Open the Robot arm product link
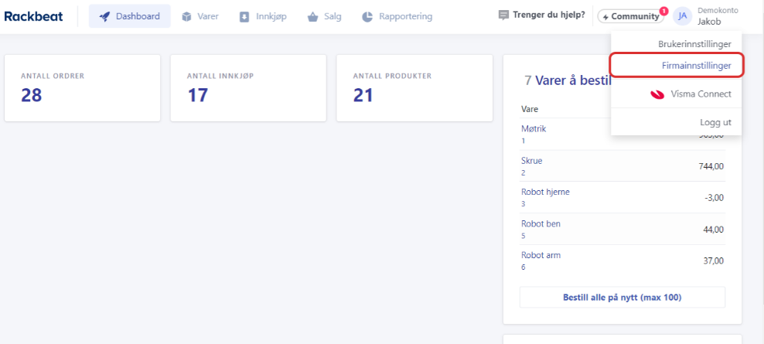This screenshot has width=764, height=344. [x=541, y=255]
